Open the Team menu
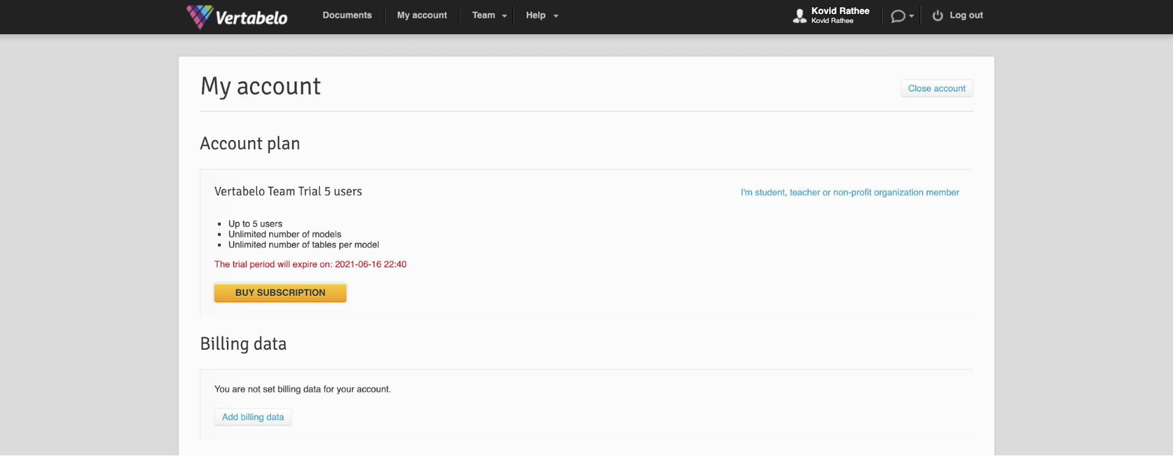1173x456 pixels. pyautogui.click(x=484, y=15)
